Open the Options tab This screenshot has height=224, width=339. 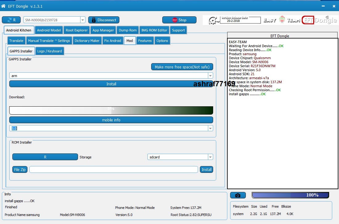(x=162, y=41)
